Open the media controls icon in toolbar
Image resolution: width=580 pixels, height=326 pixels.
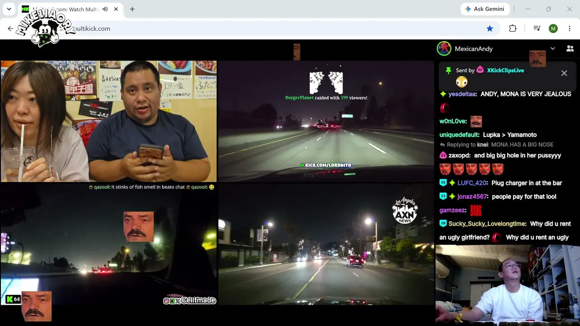tap(537, 29)
